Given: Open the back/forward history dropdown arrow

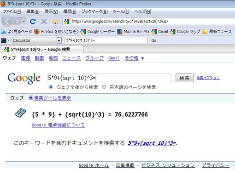Looking at the screenshot, I should pyautogui.click(x=23, y=22).
